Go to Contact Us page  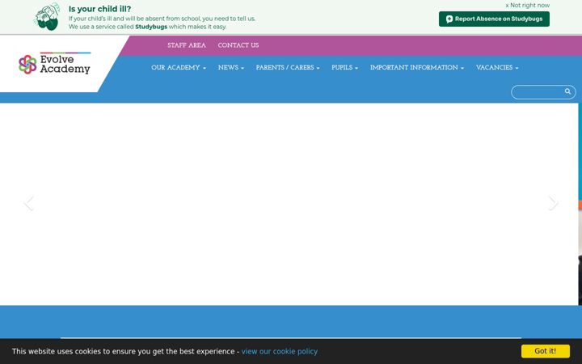238,45
